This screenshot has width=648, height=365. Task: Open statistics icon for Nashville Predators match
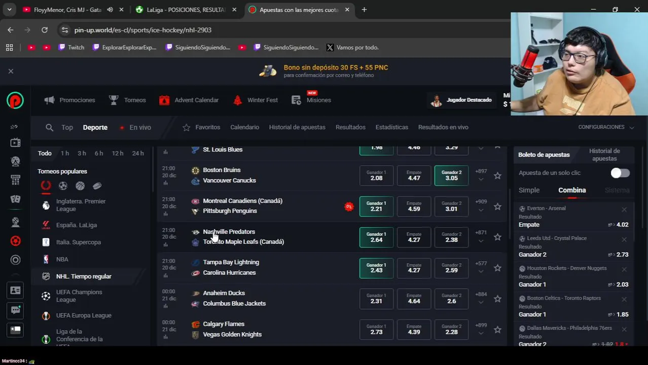[165, 245]
